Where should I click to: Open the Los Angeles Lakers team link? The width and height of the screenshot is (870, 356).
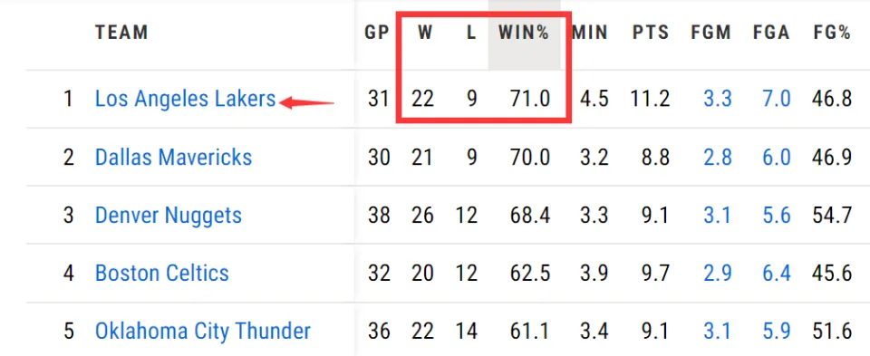tap(185, 100)
